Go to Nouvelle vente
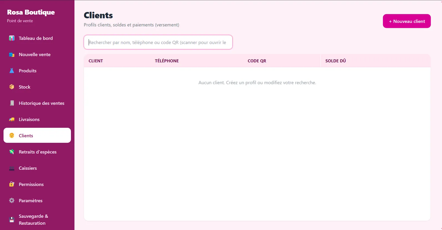Viewport: 442px width, 230px height. [x=37, y=55]
